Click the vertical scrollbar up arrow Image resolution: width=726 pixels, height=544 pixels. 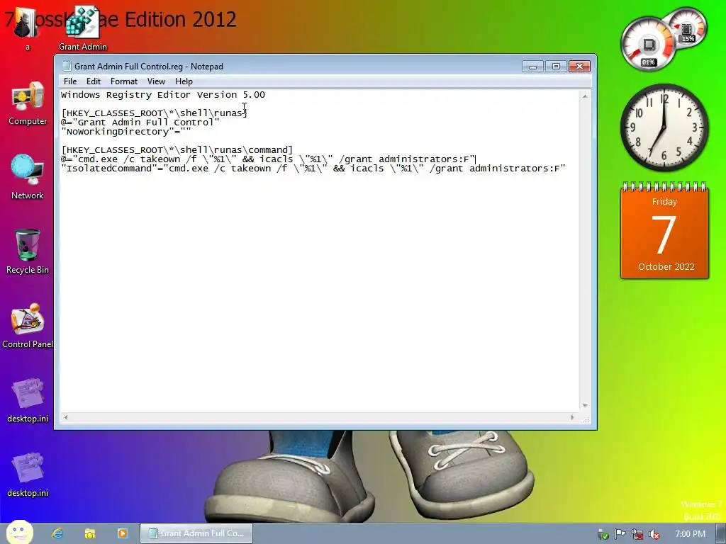tap(585, 96)
